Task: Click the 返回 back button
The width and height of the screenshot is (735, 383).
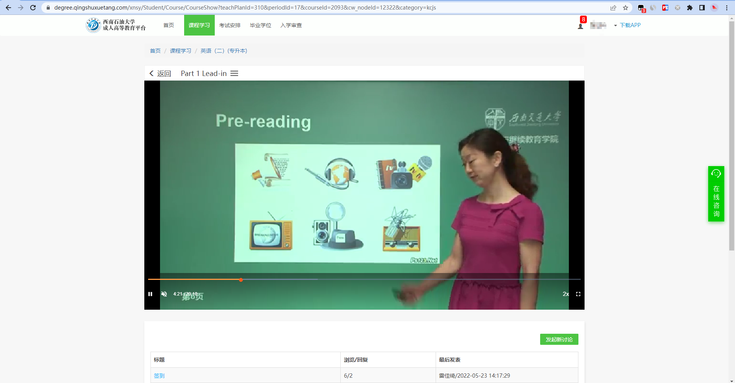Action: 160,73
